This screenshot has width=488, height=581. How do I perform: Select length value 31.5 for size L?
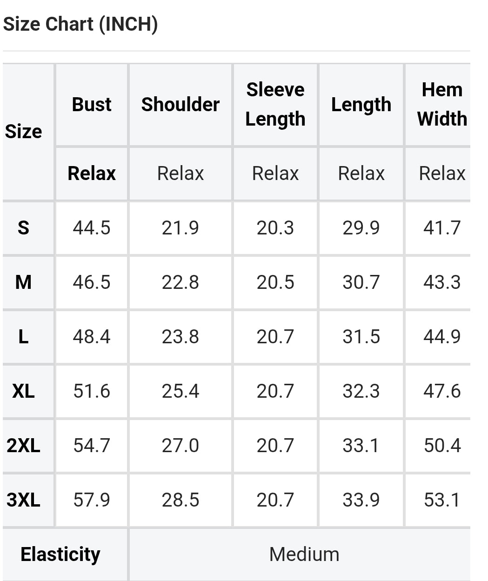point(361,337)
